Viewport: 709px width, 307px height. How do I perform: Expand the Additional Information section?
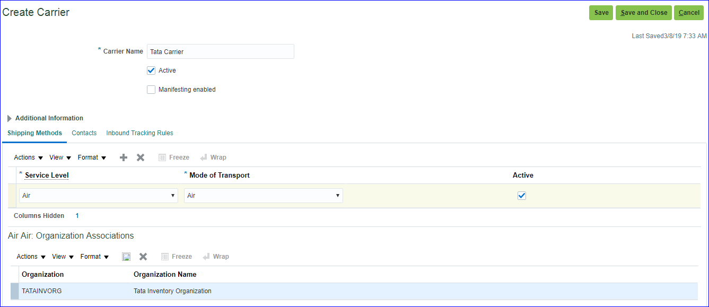pos(10,118)
